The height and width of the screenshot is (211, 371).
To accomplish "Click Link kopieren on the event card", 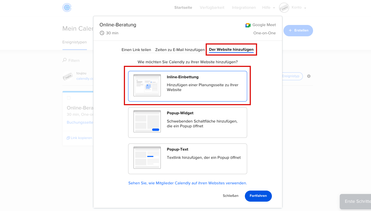I will tap(79, 138).
